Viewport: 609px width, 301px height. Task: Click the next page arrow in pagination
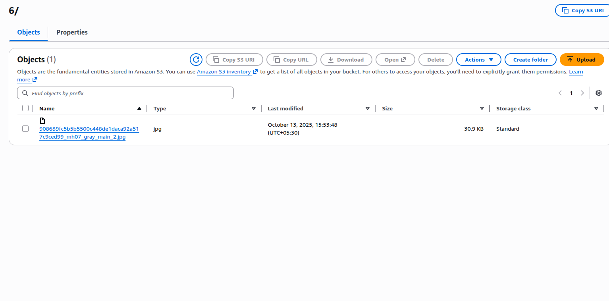click(582, 93)
